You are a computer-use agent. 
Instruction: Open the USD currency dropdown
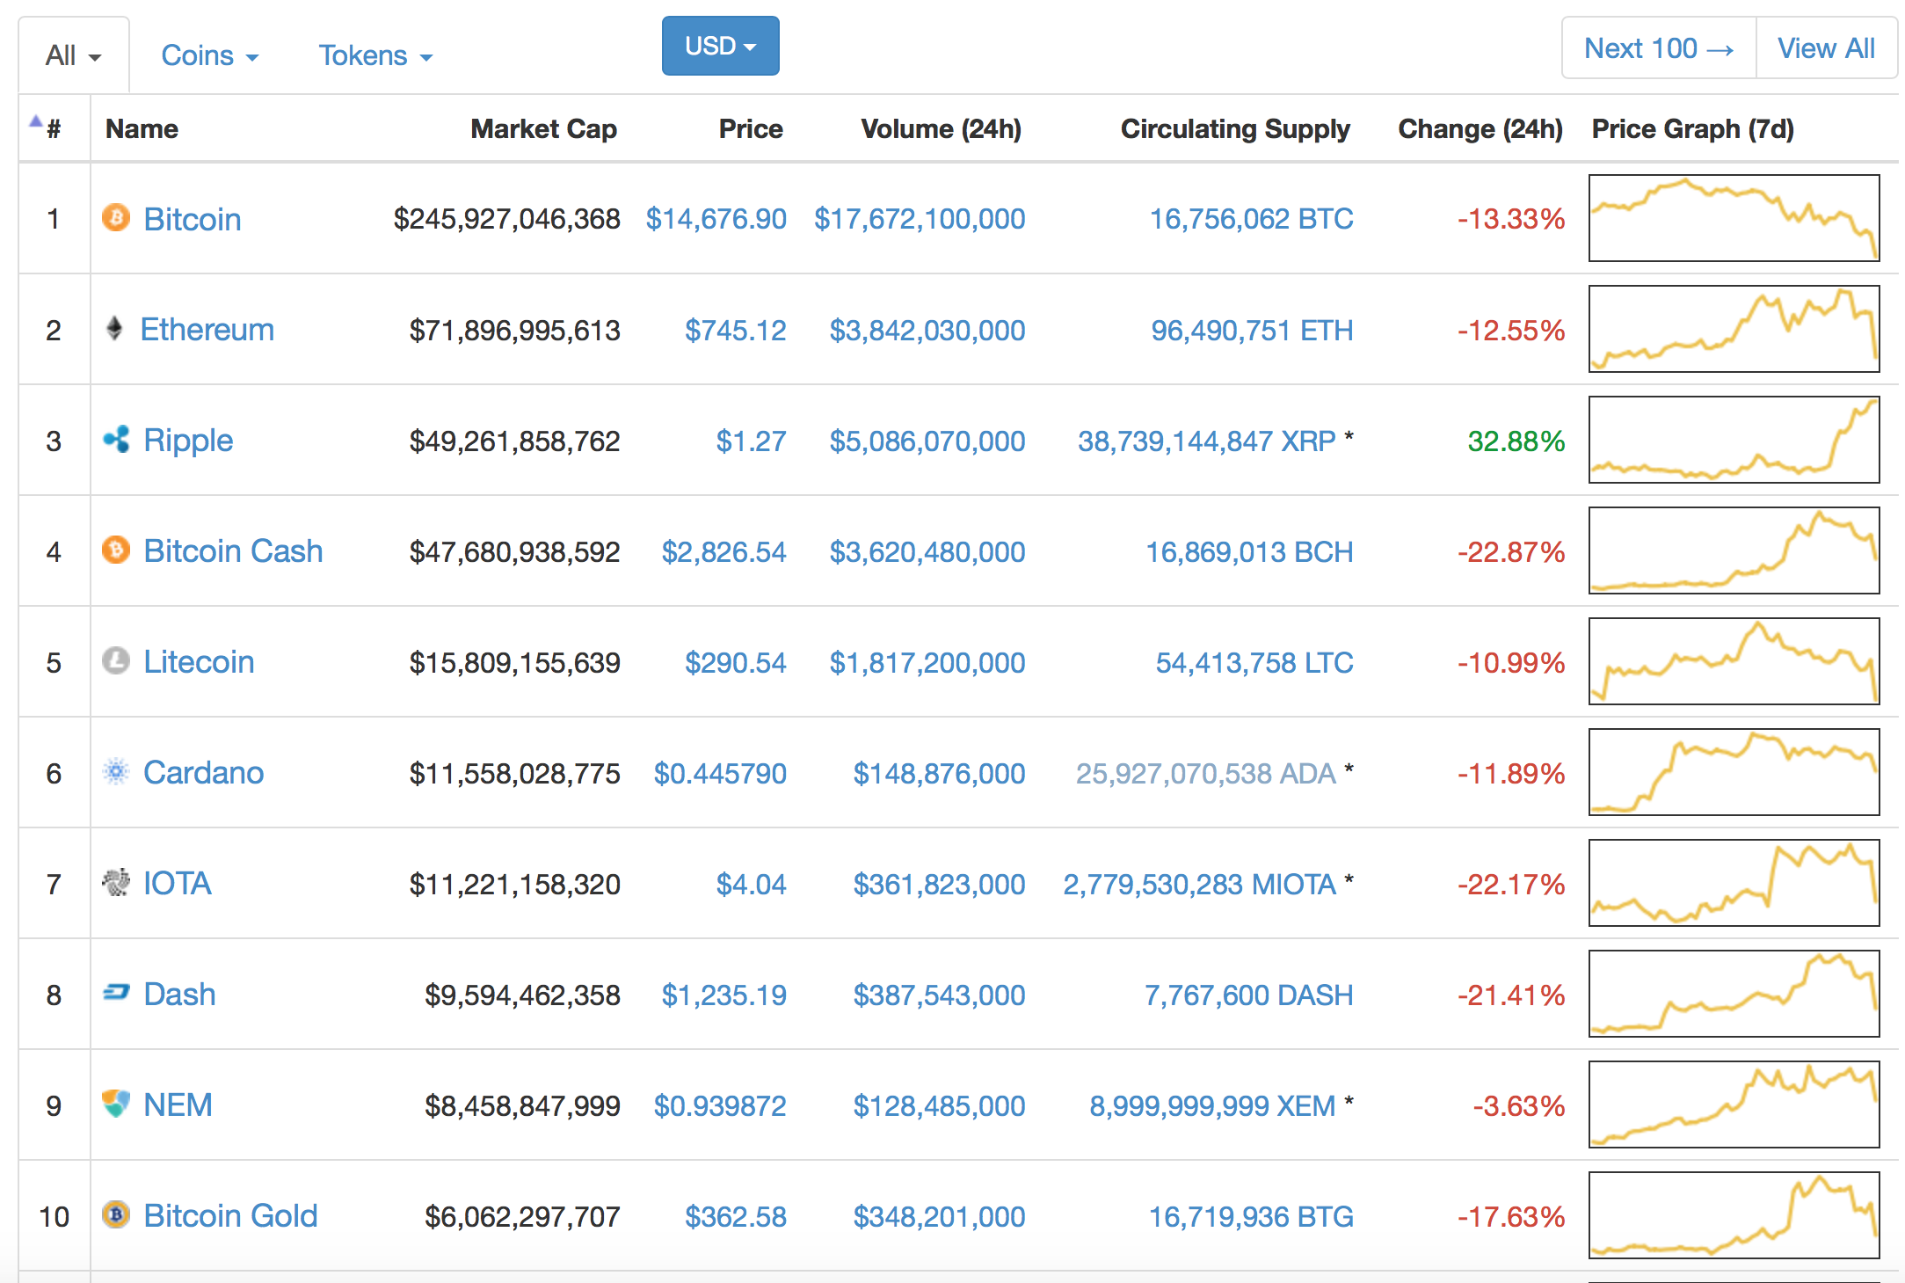[x=720, y=46]
